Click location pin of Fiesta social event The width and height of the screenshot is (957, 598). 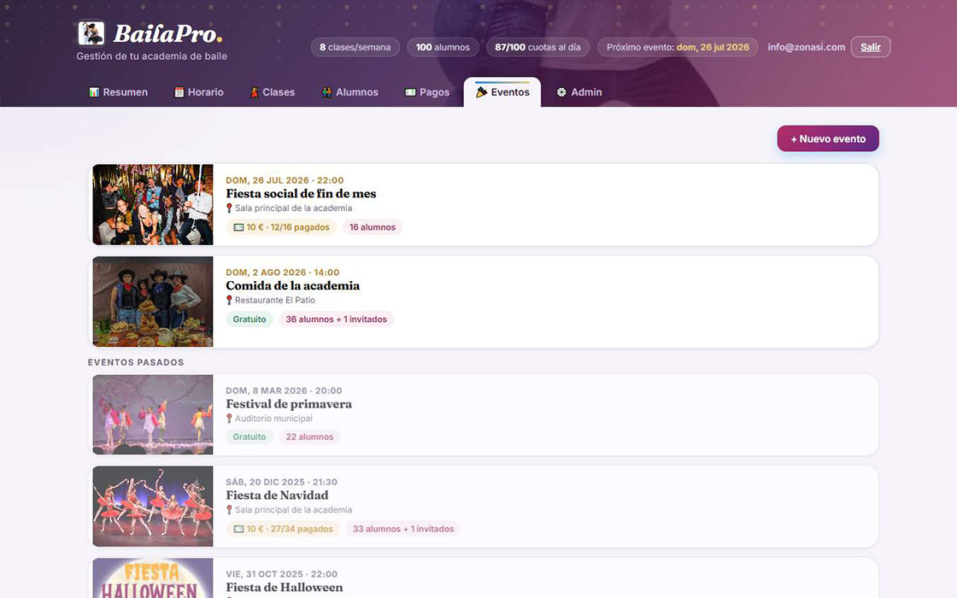coord(230,208)
